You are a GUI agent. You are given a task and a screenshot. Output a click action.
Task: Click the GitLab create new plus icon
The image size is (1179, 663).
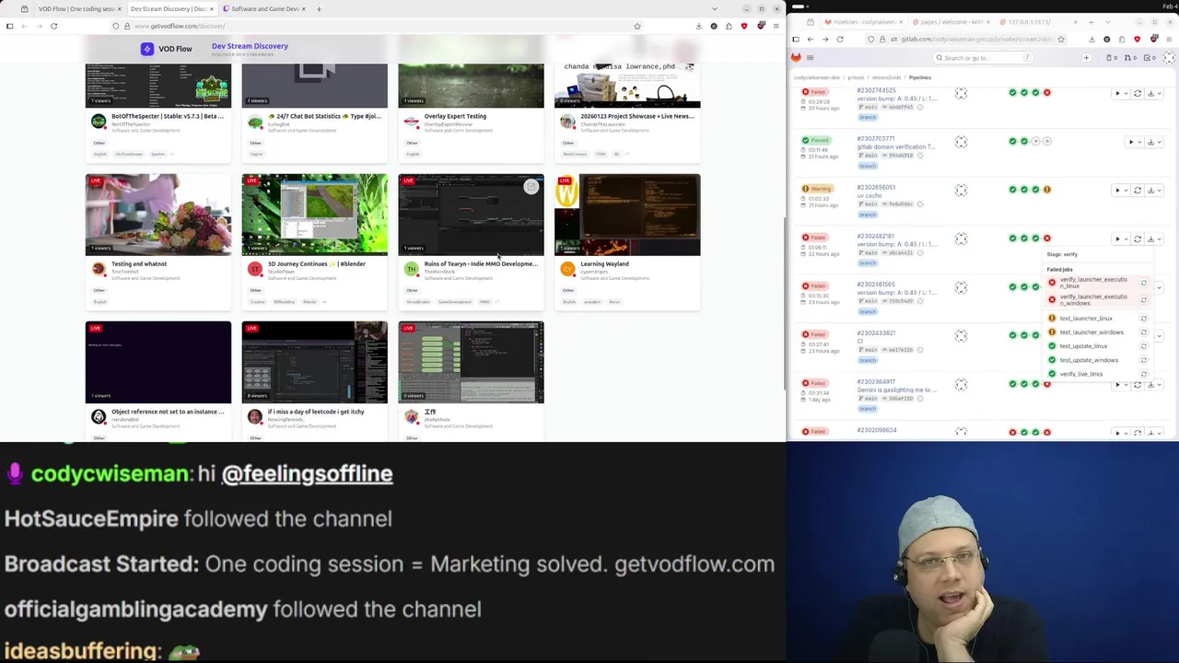(x=1086, y=58)
